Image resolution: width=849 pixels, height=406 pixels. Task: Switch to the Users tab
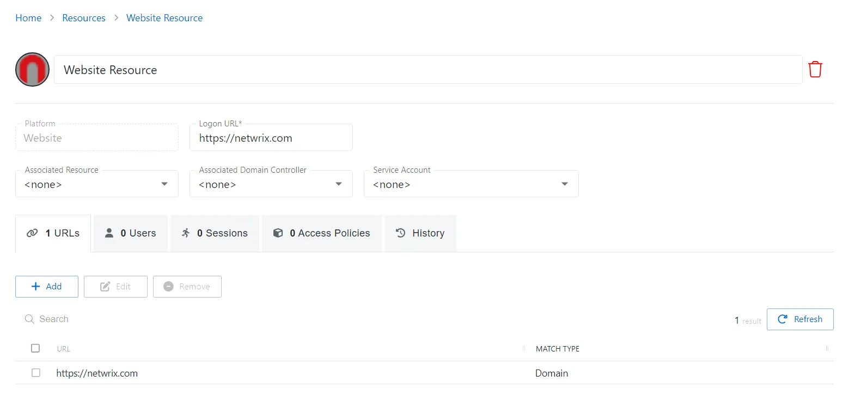click(x=130, y=233)
